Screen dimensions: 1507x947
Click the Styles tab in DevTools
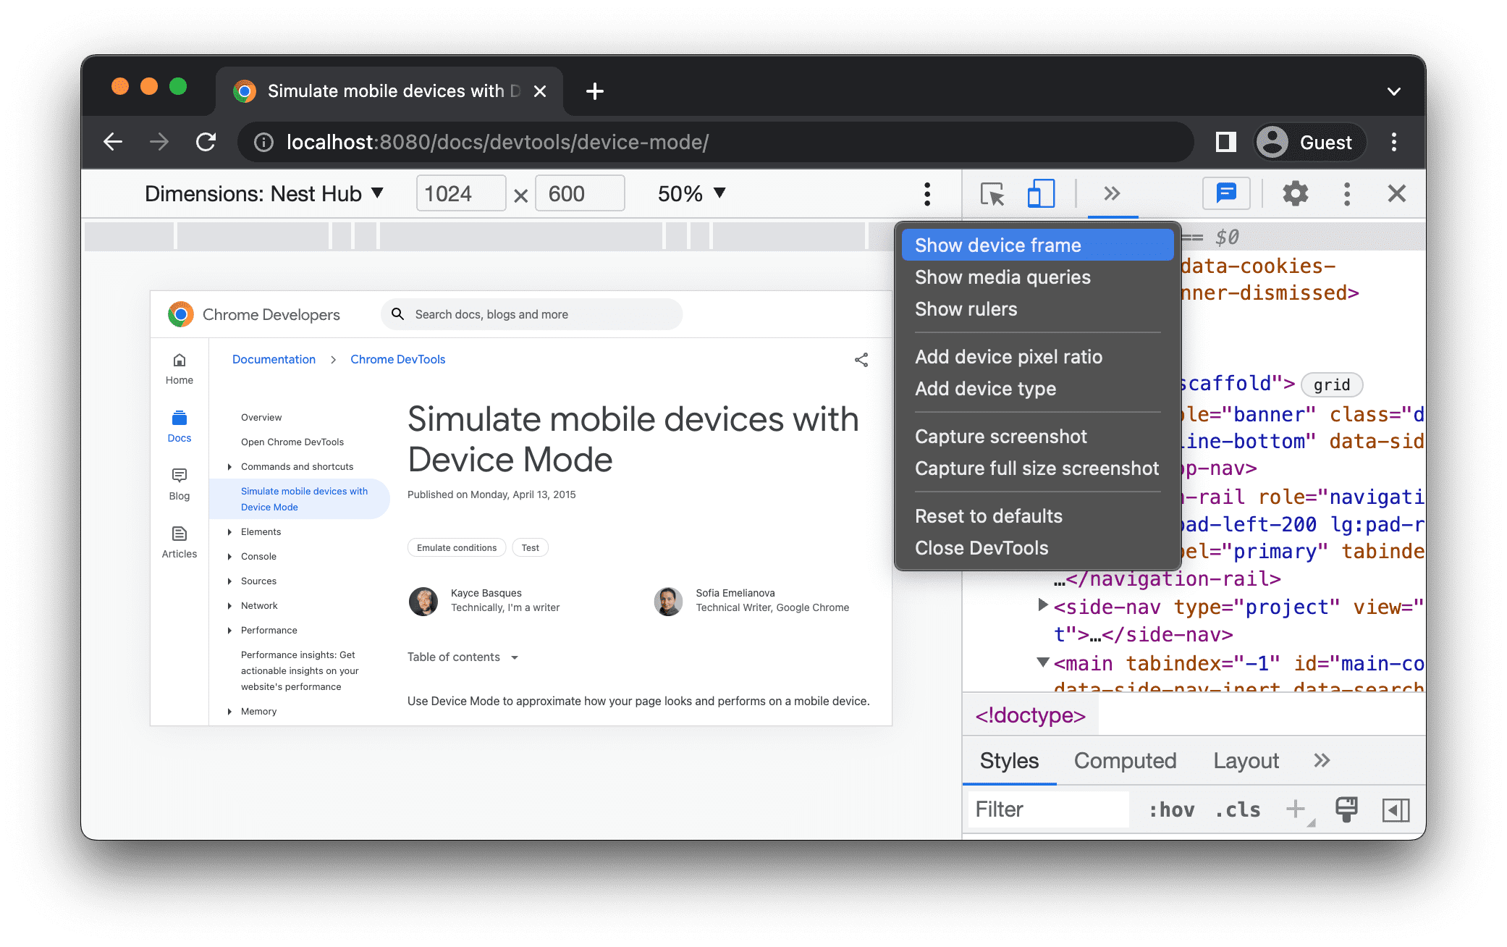[1008, 760]
